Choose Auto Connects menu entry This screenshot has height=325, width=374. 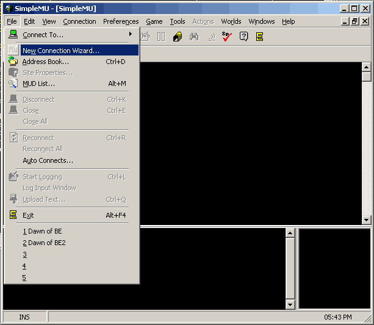tap(71, 160)
